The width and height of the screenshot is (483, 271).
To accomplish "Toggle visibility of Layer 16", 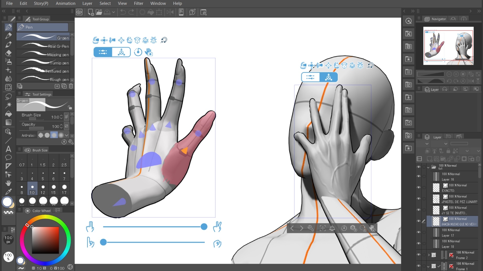I will coord(419,176).
